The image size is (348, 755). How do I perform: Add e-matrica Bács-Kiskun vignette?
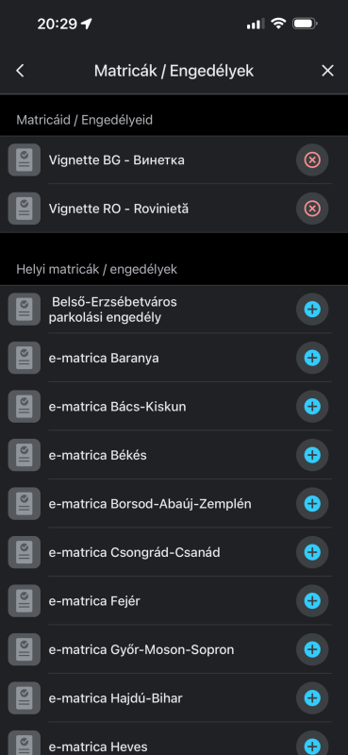(312, 407)
